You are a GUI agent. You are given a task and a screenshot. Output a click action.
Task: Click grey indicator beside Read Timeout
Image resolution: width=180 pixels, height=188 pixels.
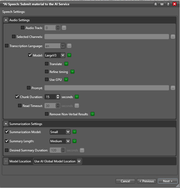[x=77, y=106]
